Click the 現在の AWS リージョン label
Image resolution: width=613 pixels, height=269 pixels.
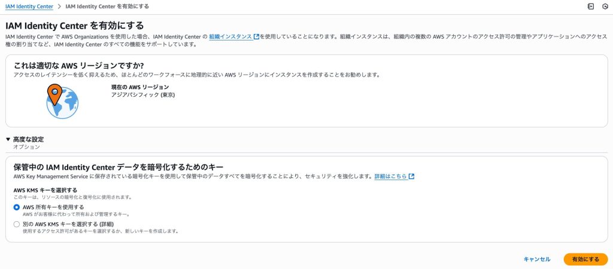140,87
